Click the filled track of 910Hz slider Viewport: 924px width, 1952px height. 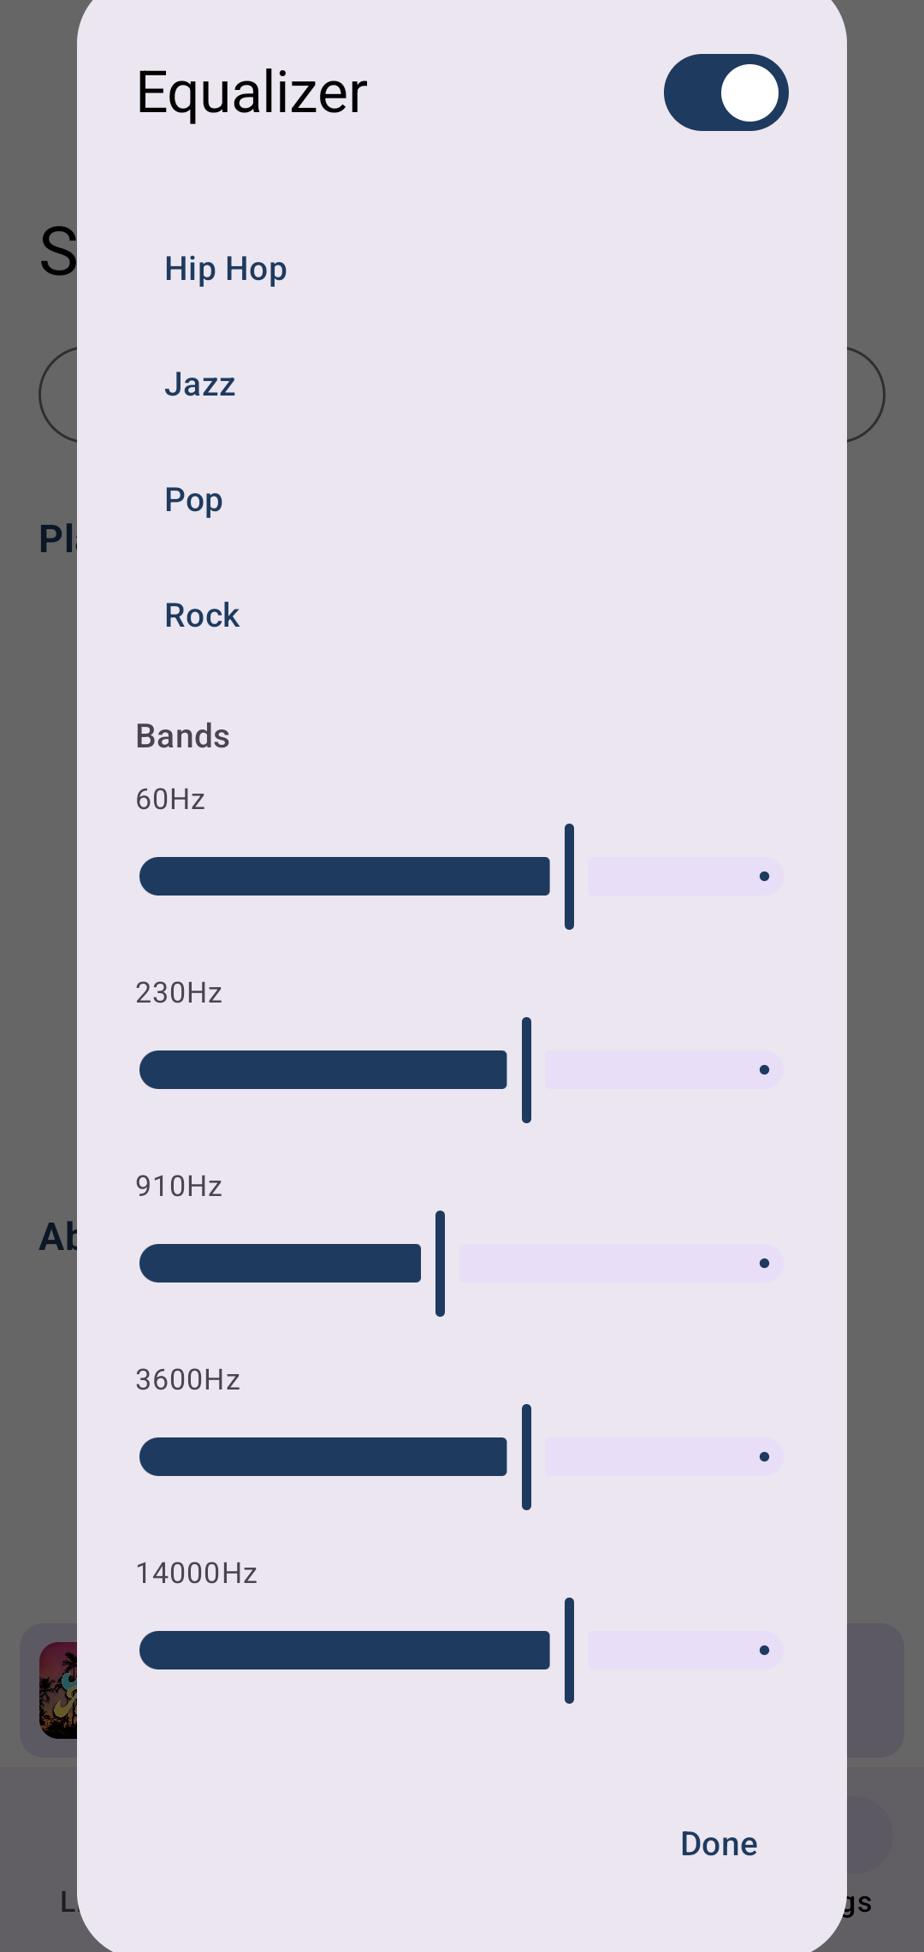280,1264
